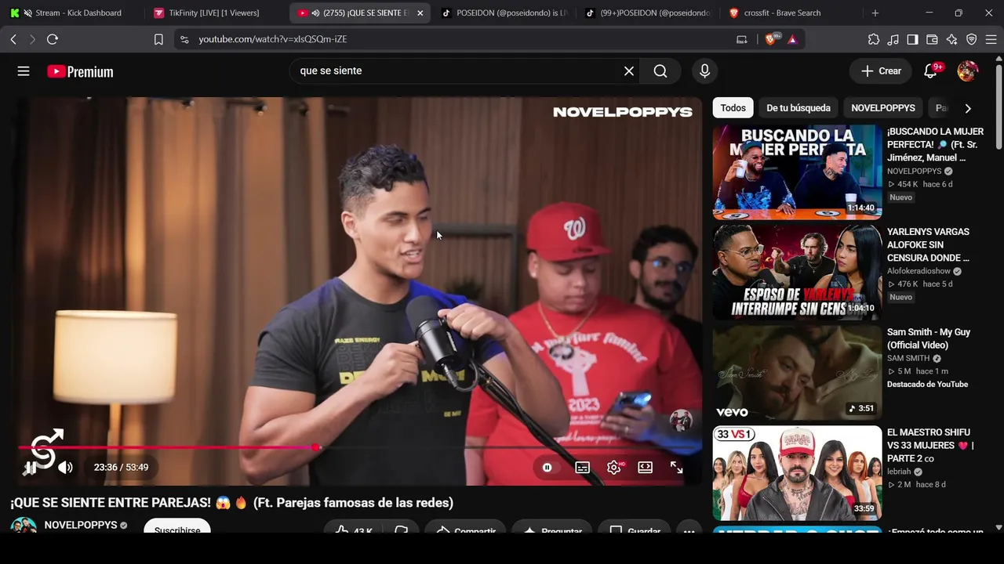This screenshot has width=1004, height=564.
Task: Pause the video from the player controls
Action: pyautogui.click(x=30, y=468)
